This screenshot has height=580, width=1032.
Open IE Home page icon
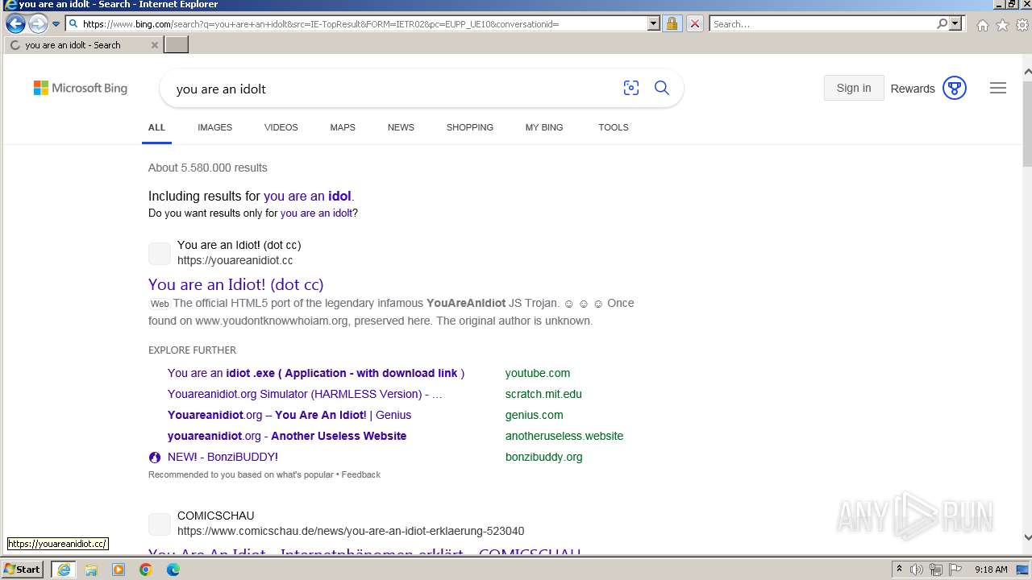pyautogui.click(x=982, y=25)
